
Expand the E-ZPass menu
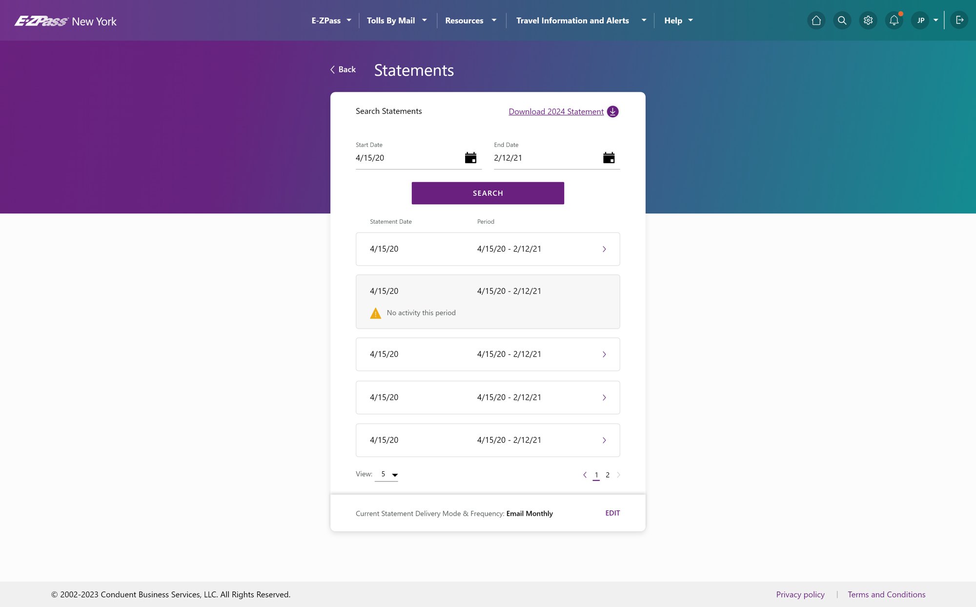(331, 21)
